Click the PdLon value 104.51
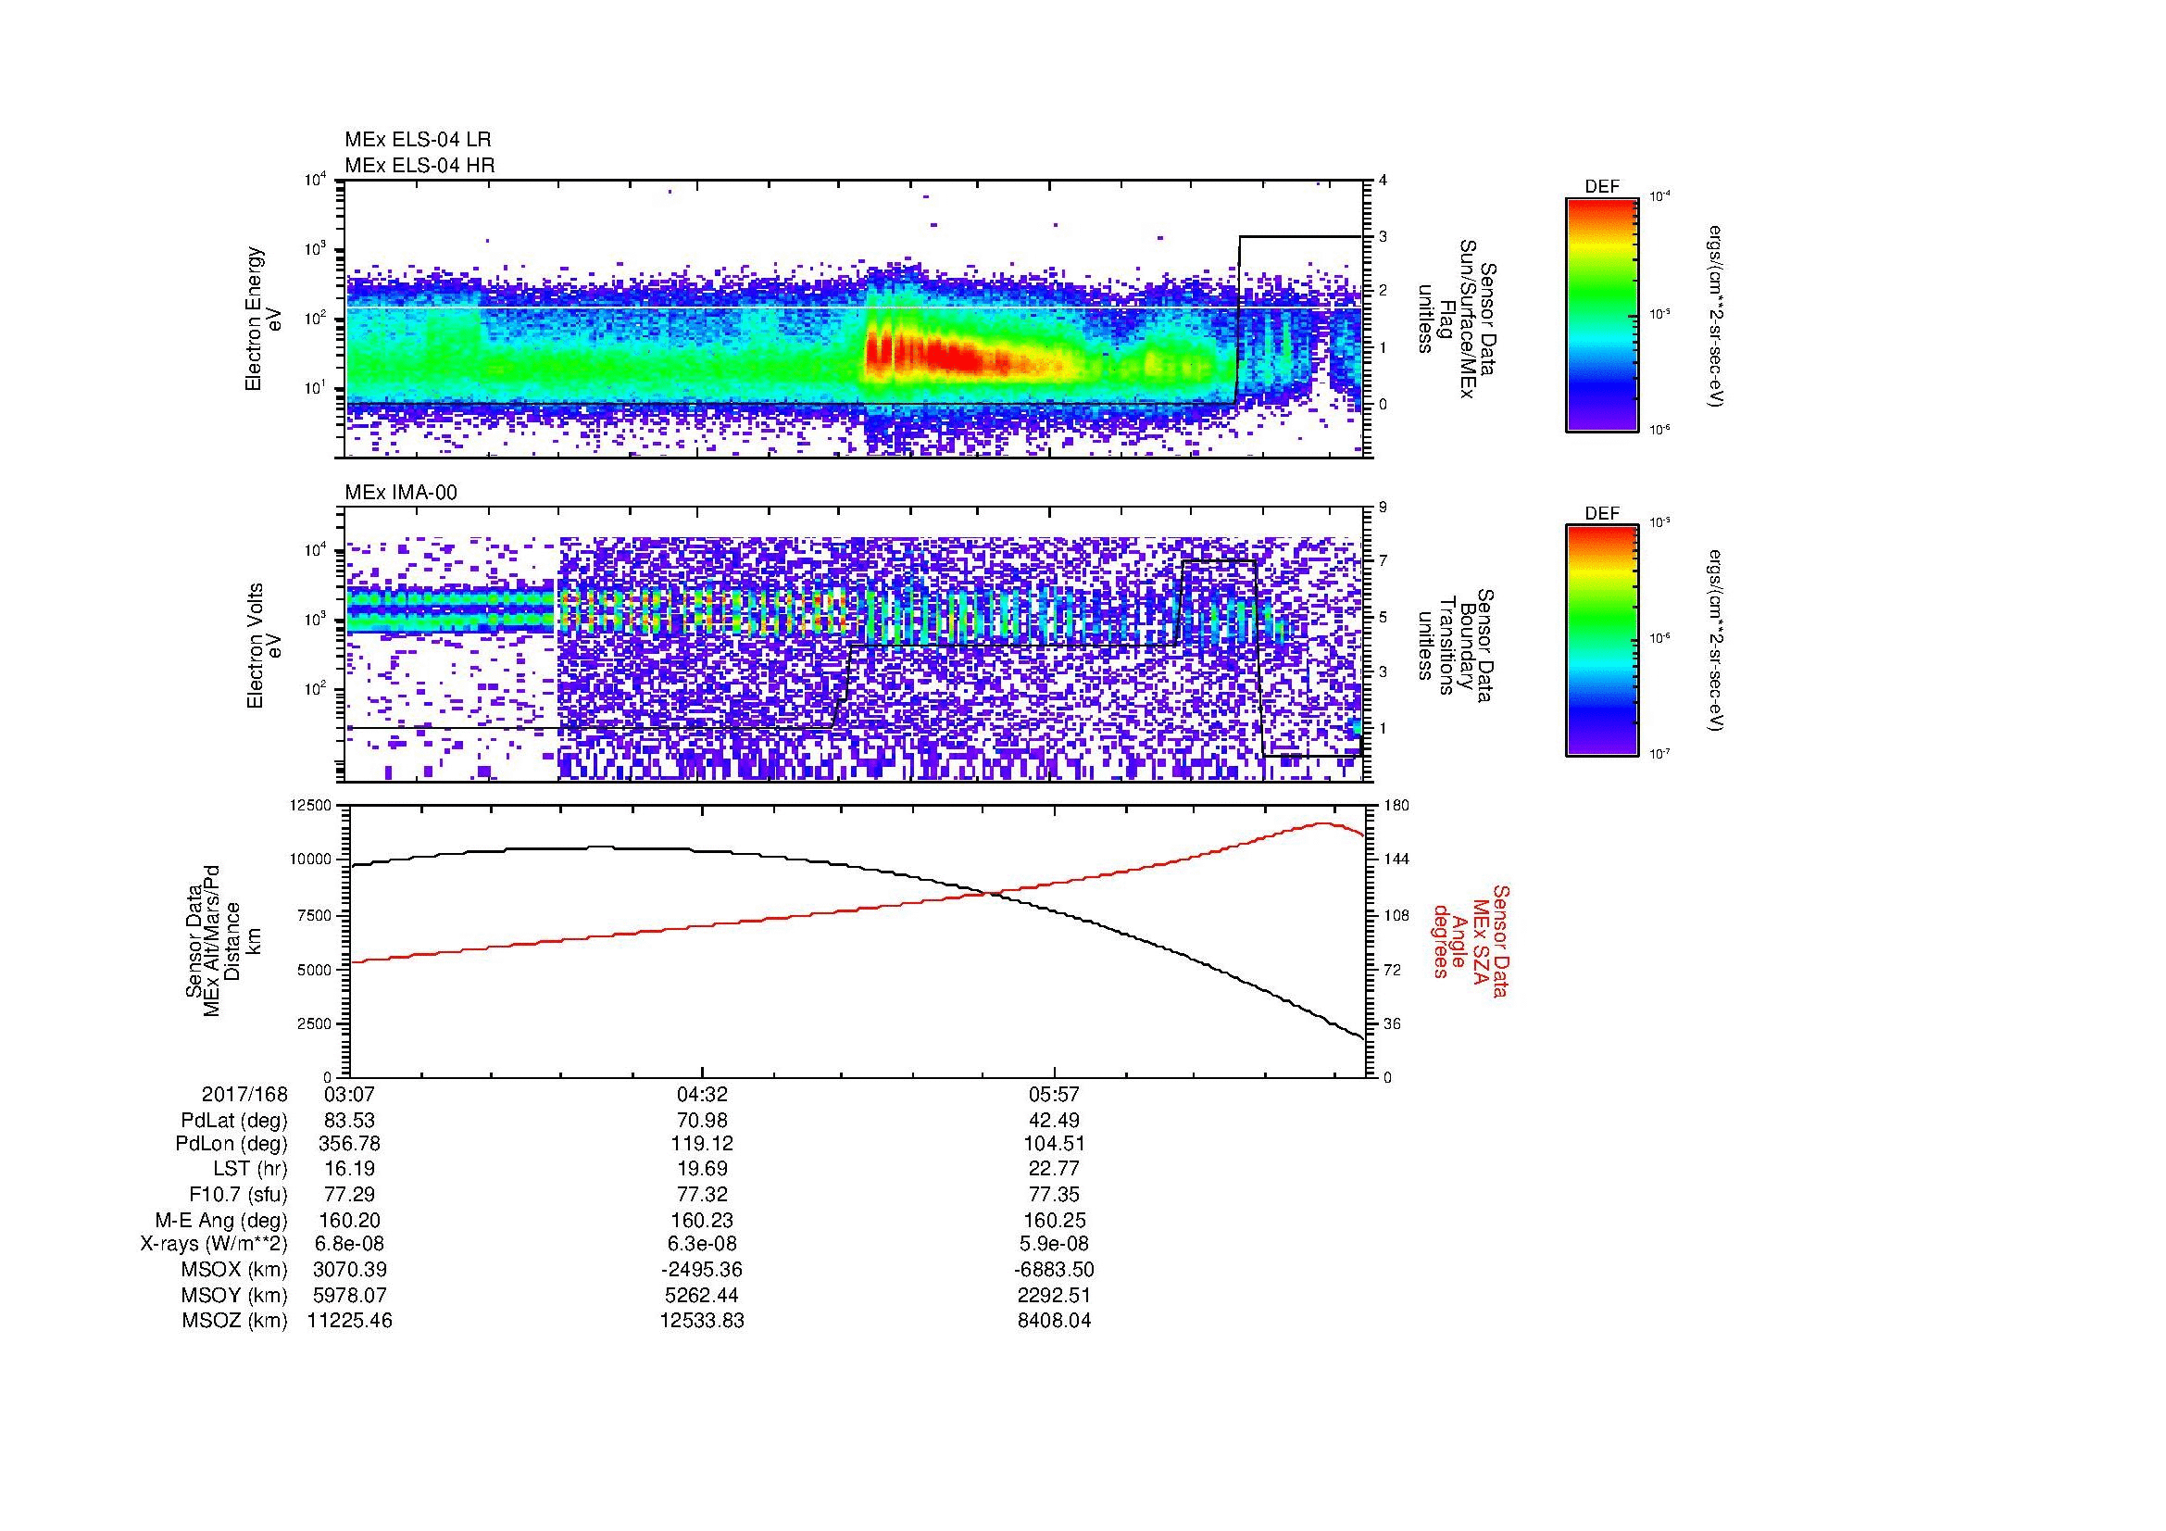This screenshot has height=1531, width=2166. [1055, 1144]
